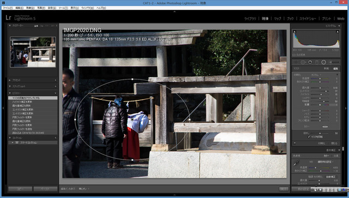
Task: Open the カラー swatch in mask panel
Action: tap(325, 127)
